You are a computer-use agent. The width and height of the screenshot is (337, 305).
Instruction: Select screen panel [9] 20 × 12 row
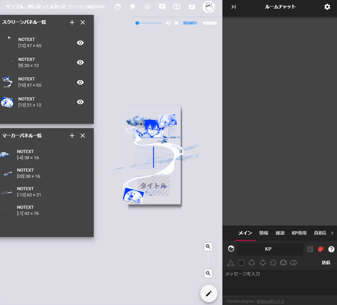[x=47, y=62]
